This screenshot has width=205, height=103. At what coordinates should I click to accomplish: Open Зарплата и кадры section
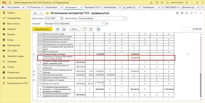tap(15, 56)
